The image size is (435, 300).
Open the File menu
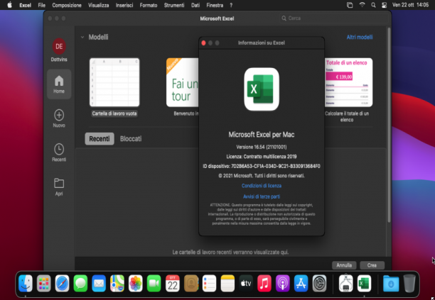pyautogui.click(x=42, y=5)
